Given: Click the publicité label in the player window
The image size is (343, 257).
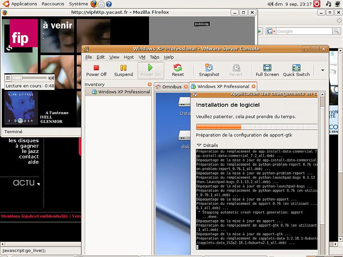Looking at the screenshot, I should 202,24.
